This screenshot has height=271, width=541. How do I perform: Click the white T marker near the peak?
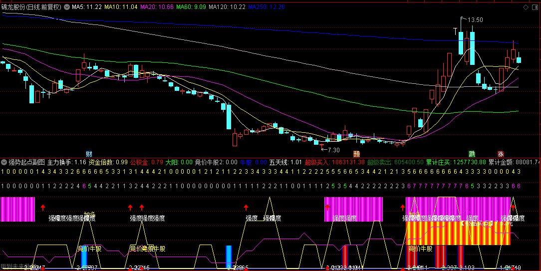tap(456, 31)
